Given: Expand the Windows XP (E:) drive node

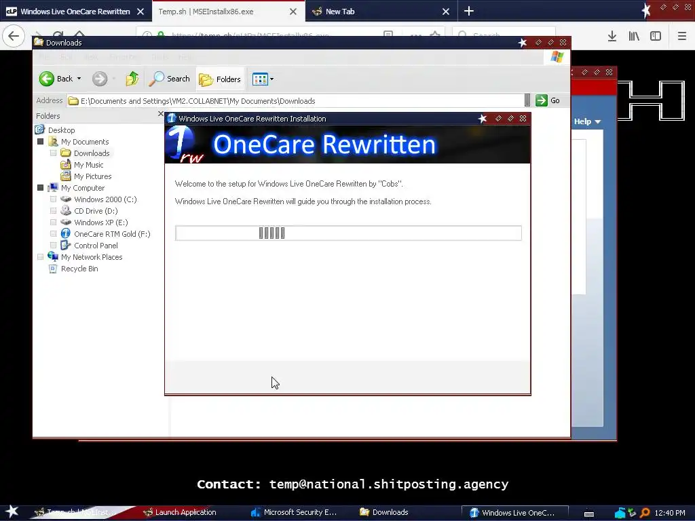Looking at the screenshot, I should point(53,222).
